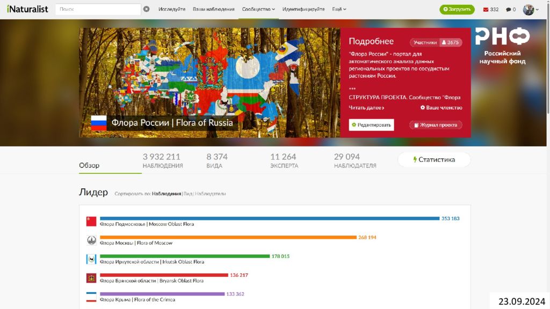Click the page vertical scrollbar

pyautogui.click(x=548, y=154)
